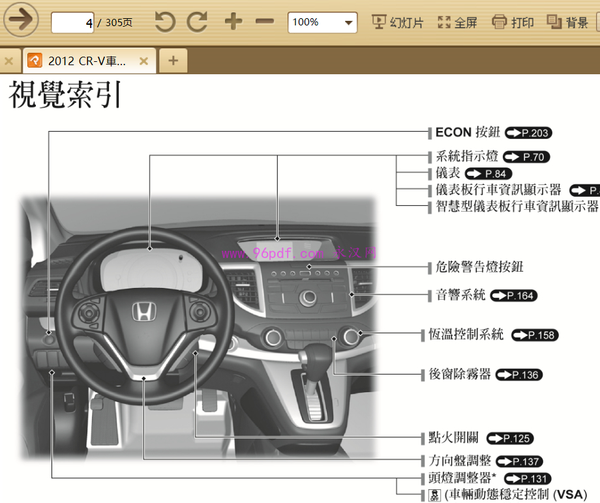Rotate the page clockwise
Viewport: 600px width, 503px height.
(x=197, y=21)
